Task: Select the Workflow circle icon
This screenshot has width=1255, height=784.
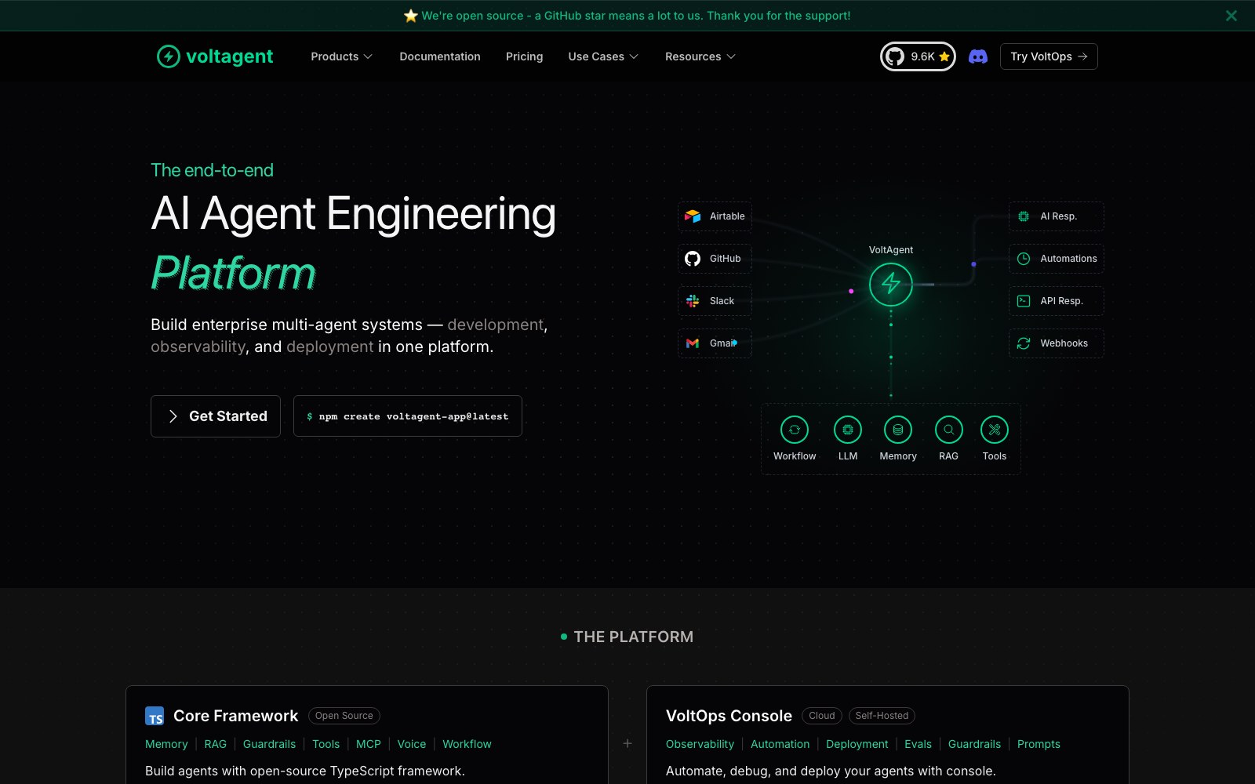Action: pos(795,430)
